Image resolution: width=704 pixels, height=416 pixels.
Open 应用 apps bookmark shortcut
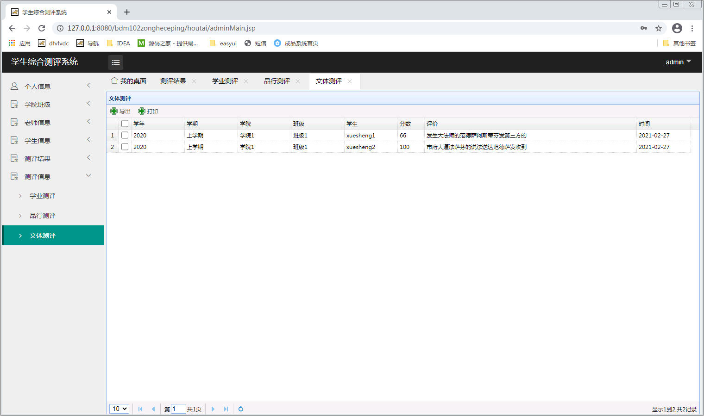(x=19, y=43)
